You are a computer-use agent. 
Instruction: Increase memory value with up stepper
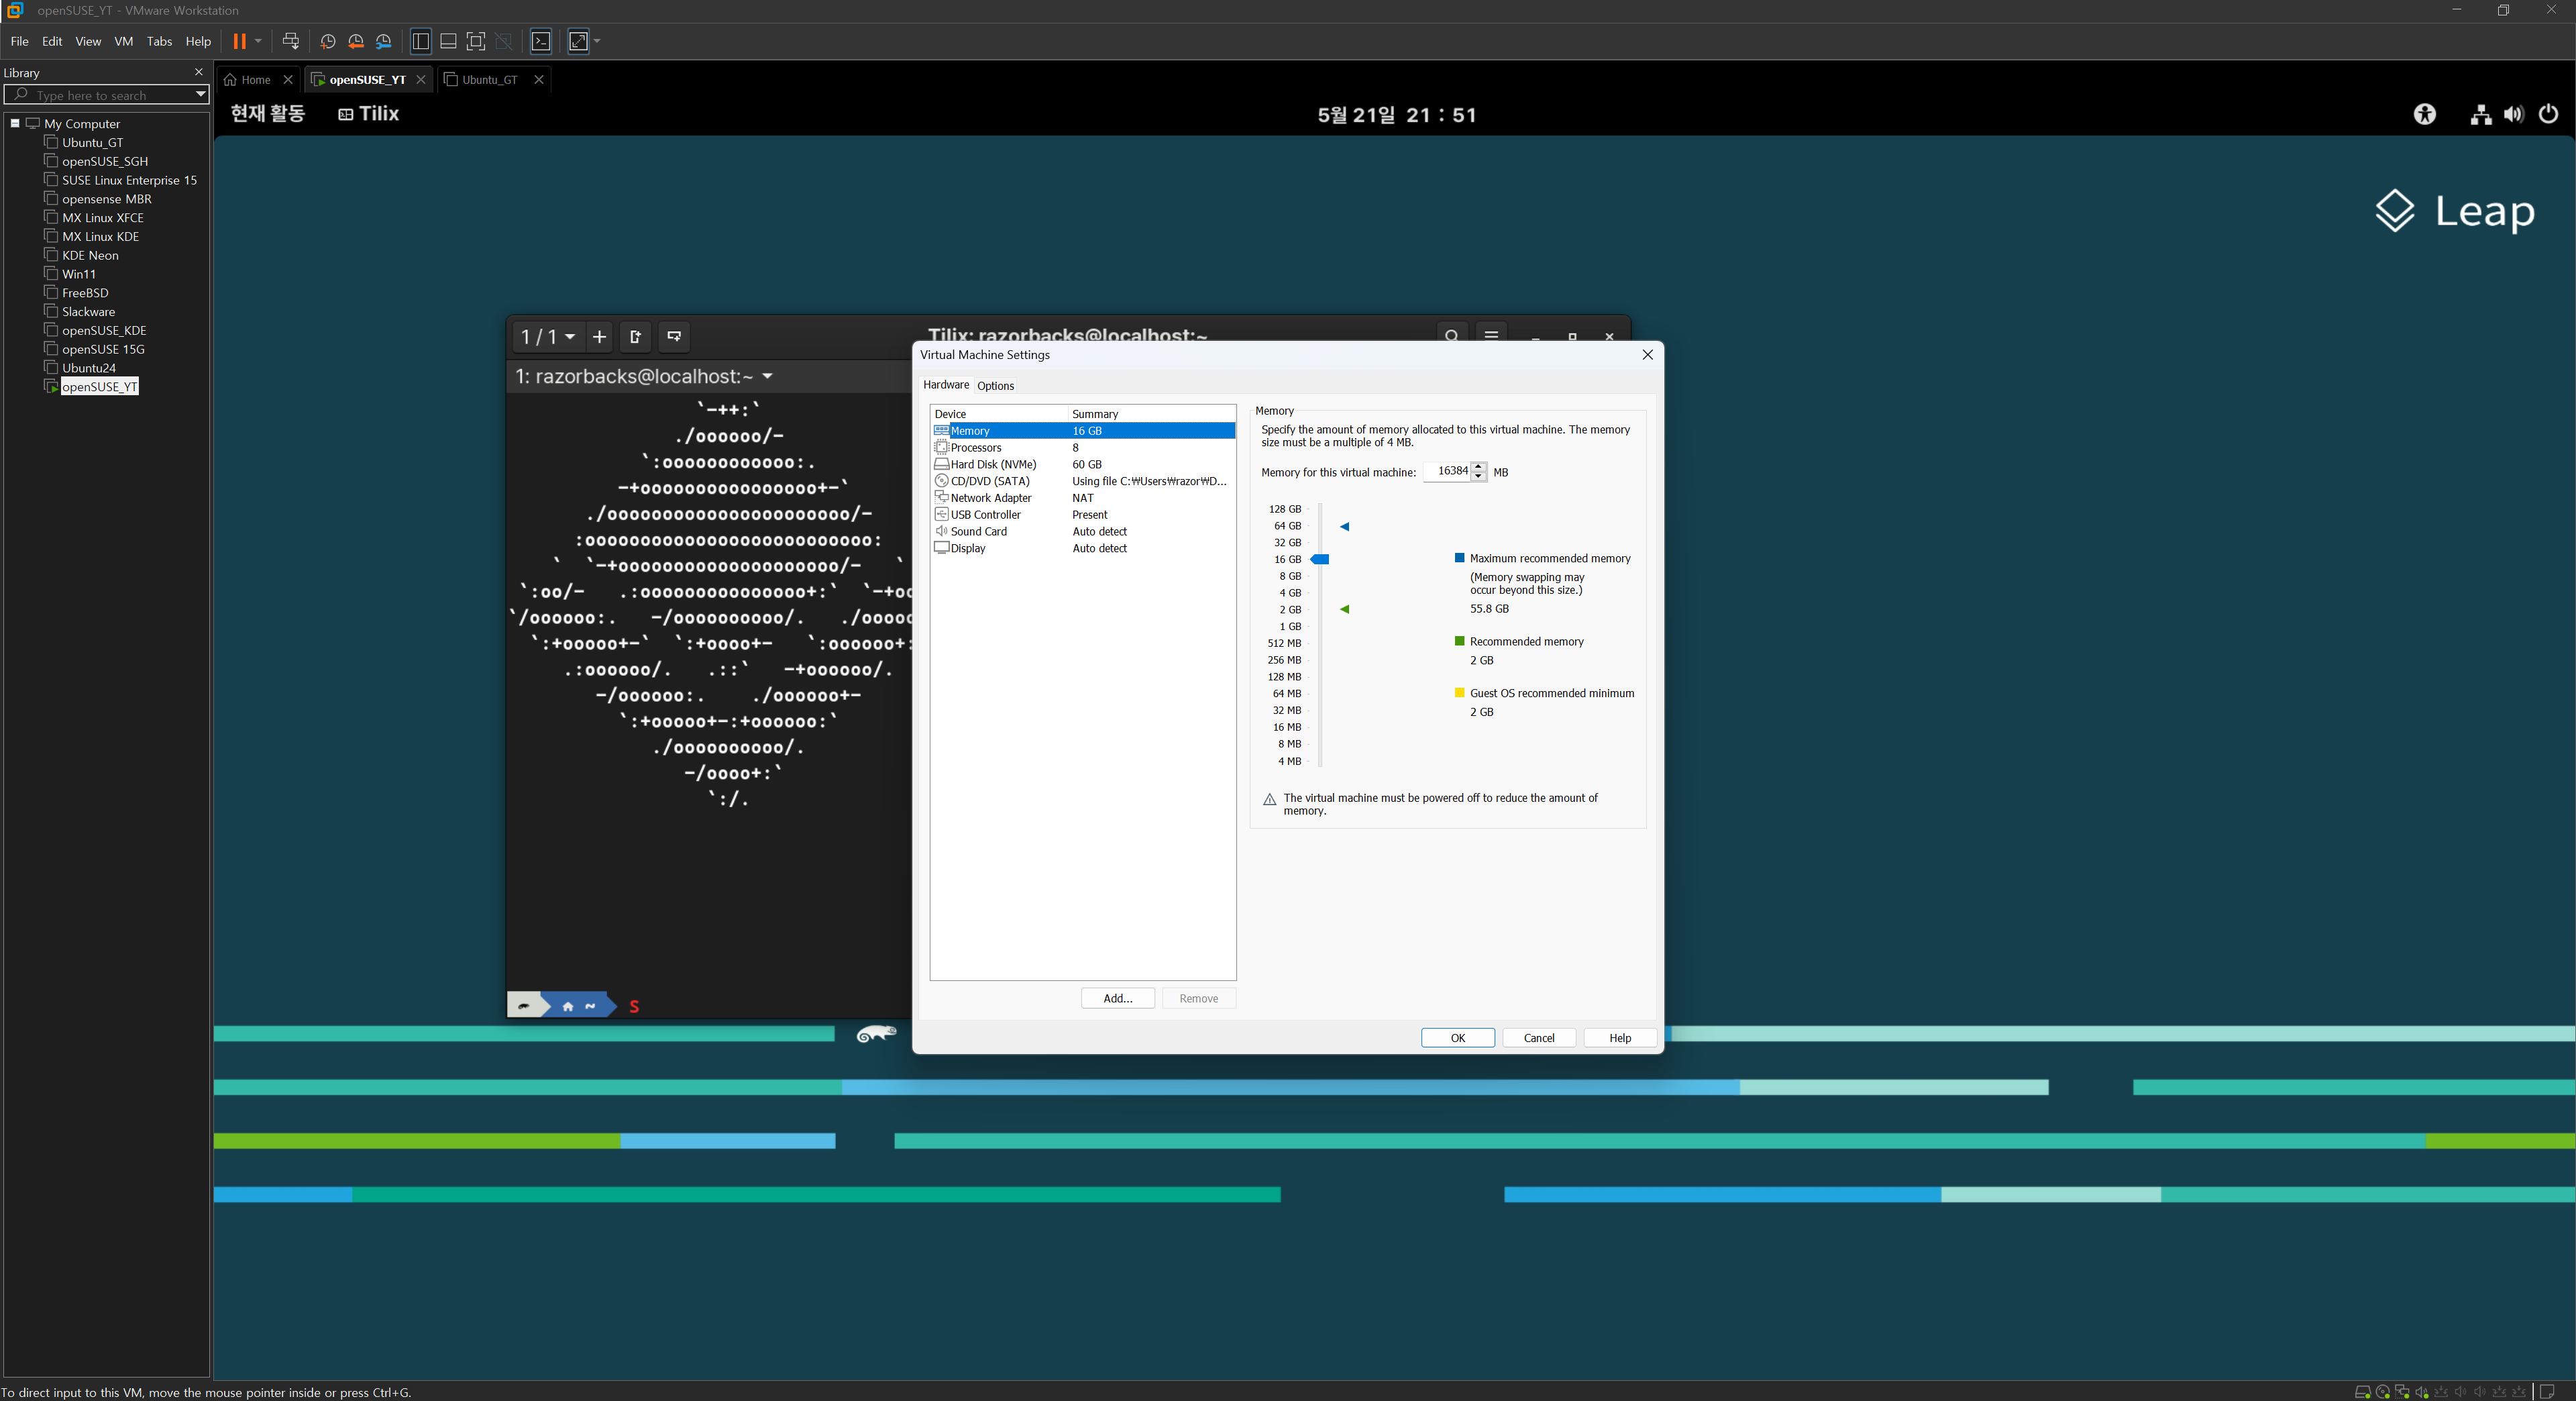1478,466
